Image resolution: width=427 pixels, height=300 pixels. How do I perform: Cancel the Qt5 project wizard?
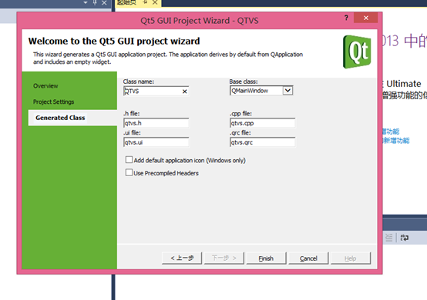tap(308, 258)
